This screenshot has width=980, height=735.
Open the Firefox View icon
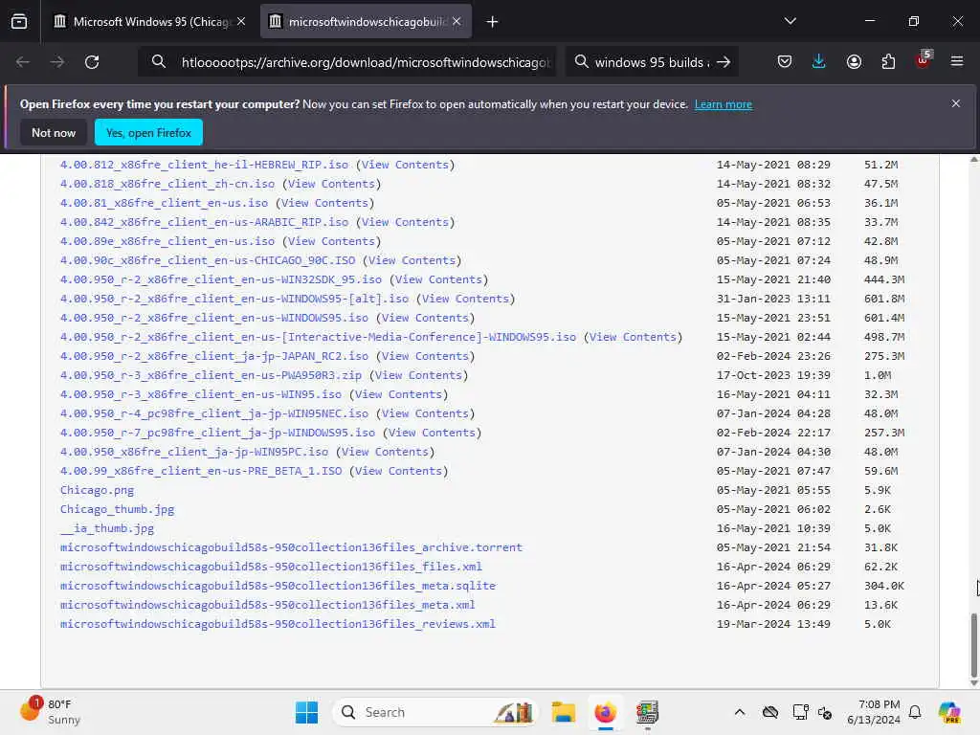coord(19,22)
